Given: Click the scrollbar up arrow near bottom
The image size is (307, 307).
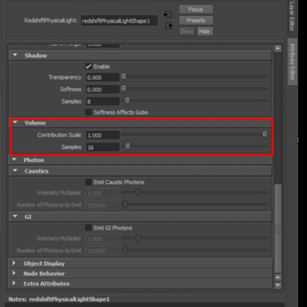Looking at the screenshot, I should (x=278, y=278).
